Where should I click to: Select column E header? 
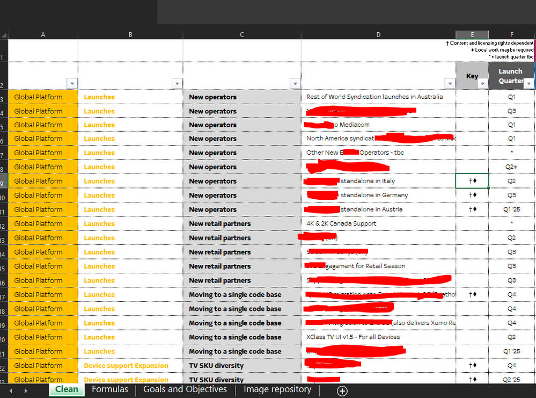click(472, 34)
